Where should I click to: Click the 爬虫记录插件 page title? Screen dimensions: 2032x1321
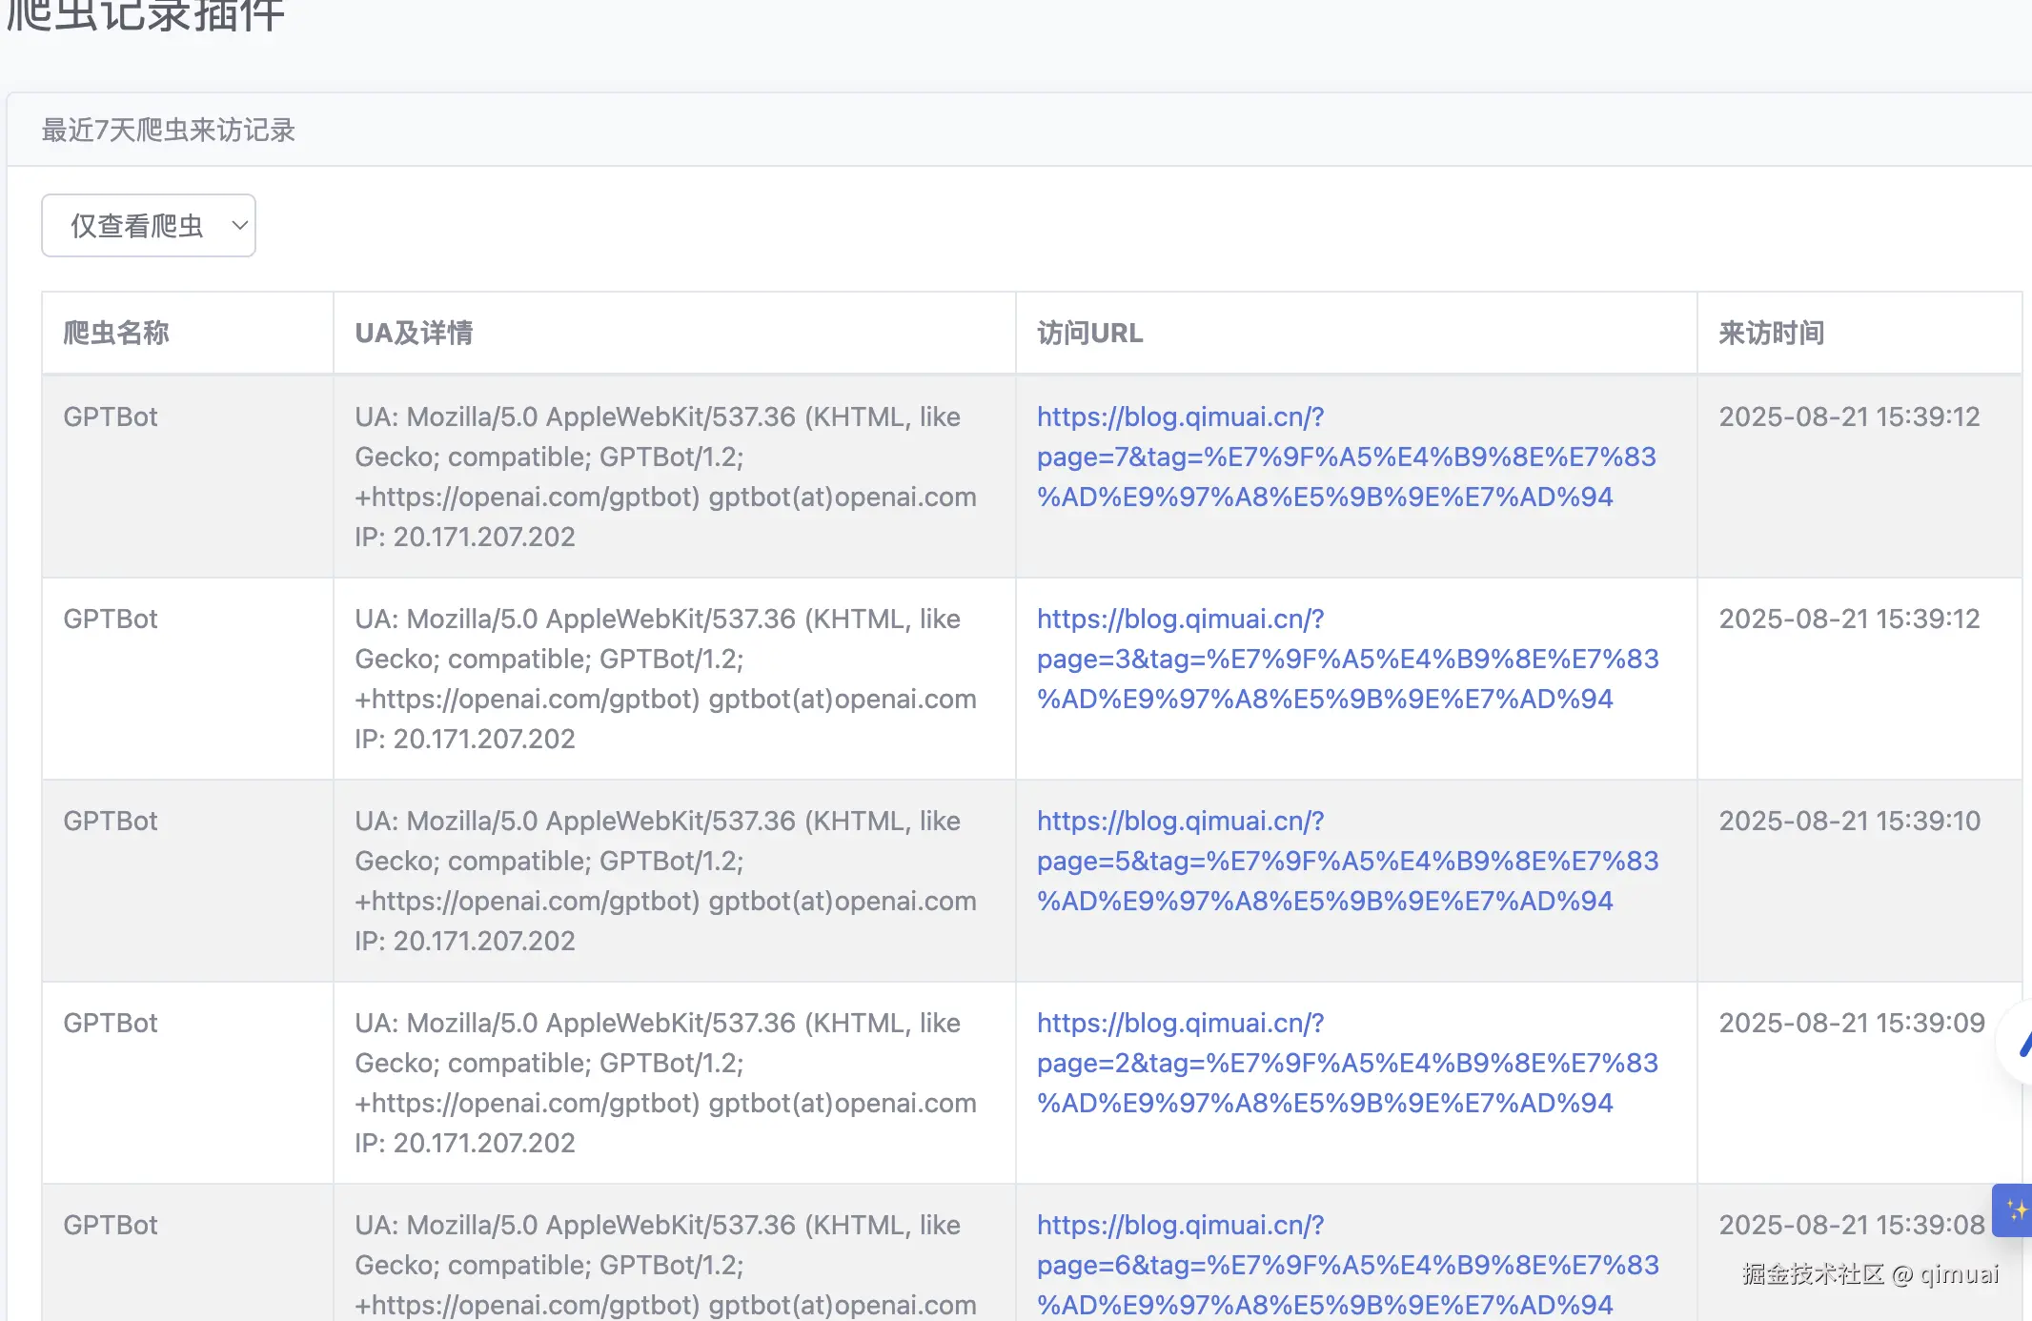[x=145, y=15]
